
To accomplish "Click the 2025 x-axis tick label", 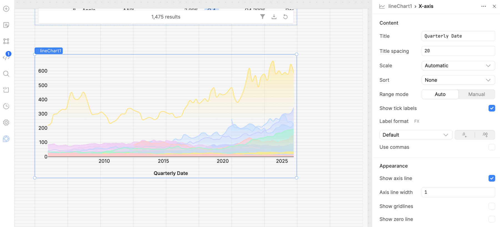I will point(282,161).
